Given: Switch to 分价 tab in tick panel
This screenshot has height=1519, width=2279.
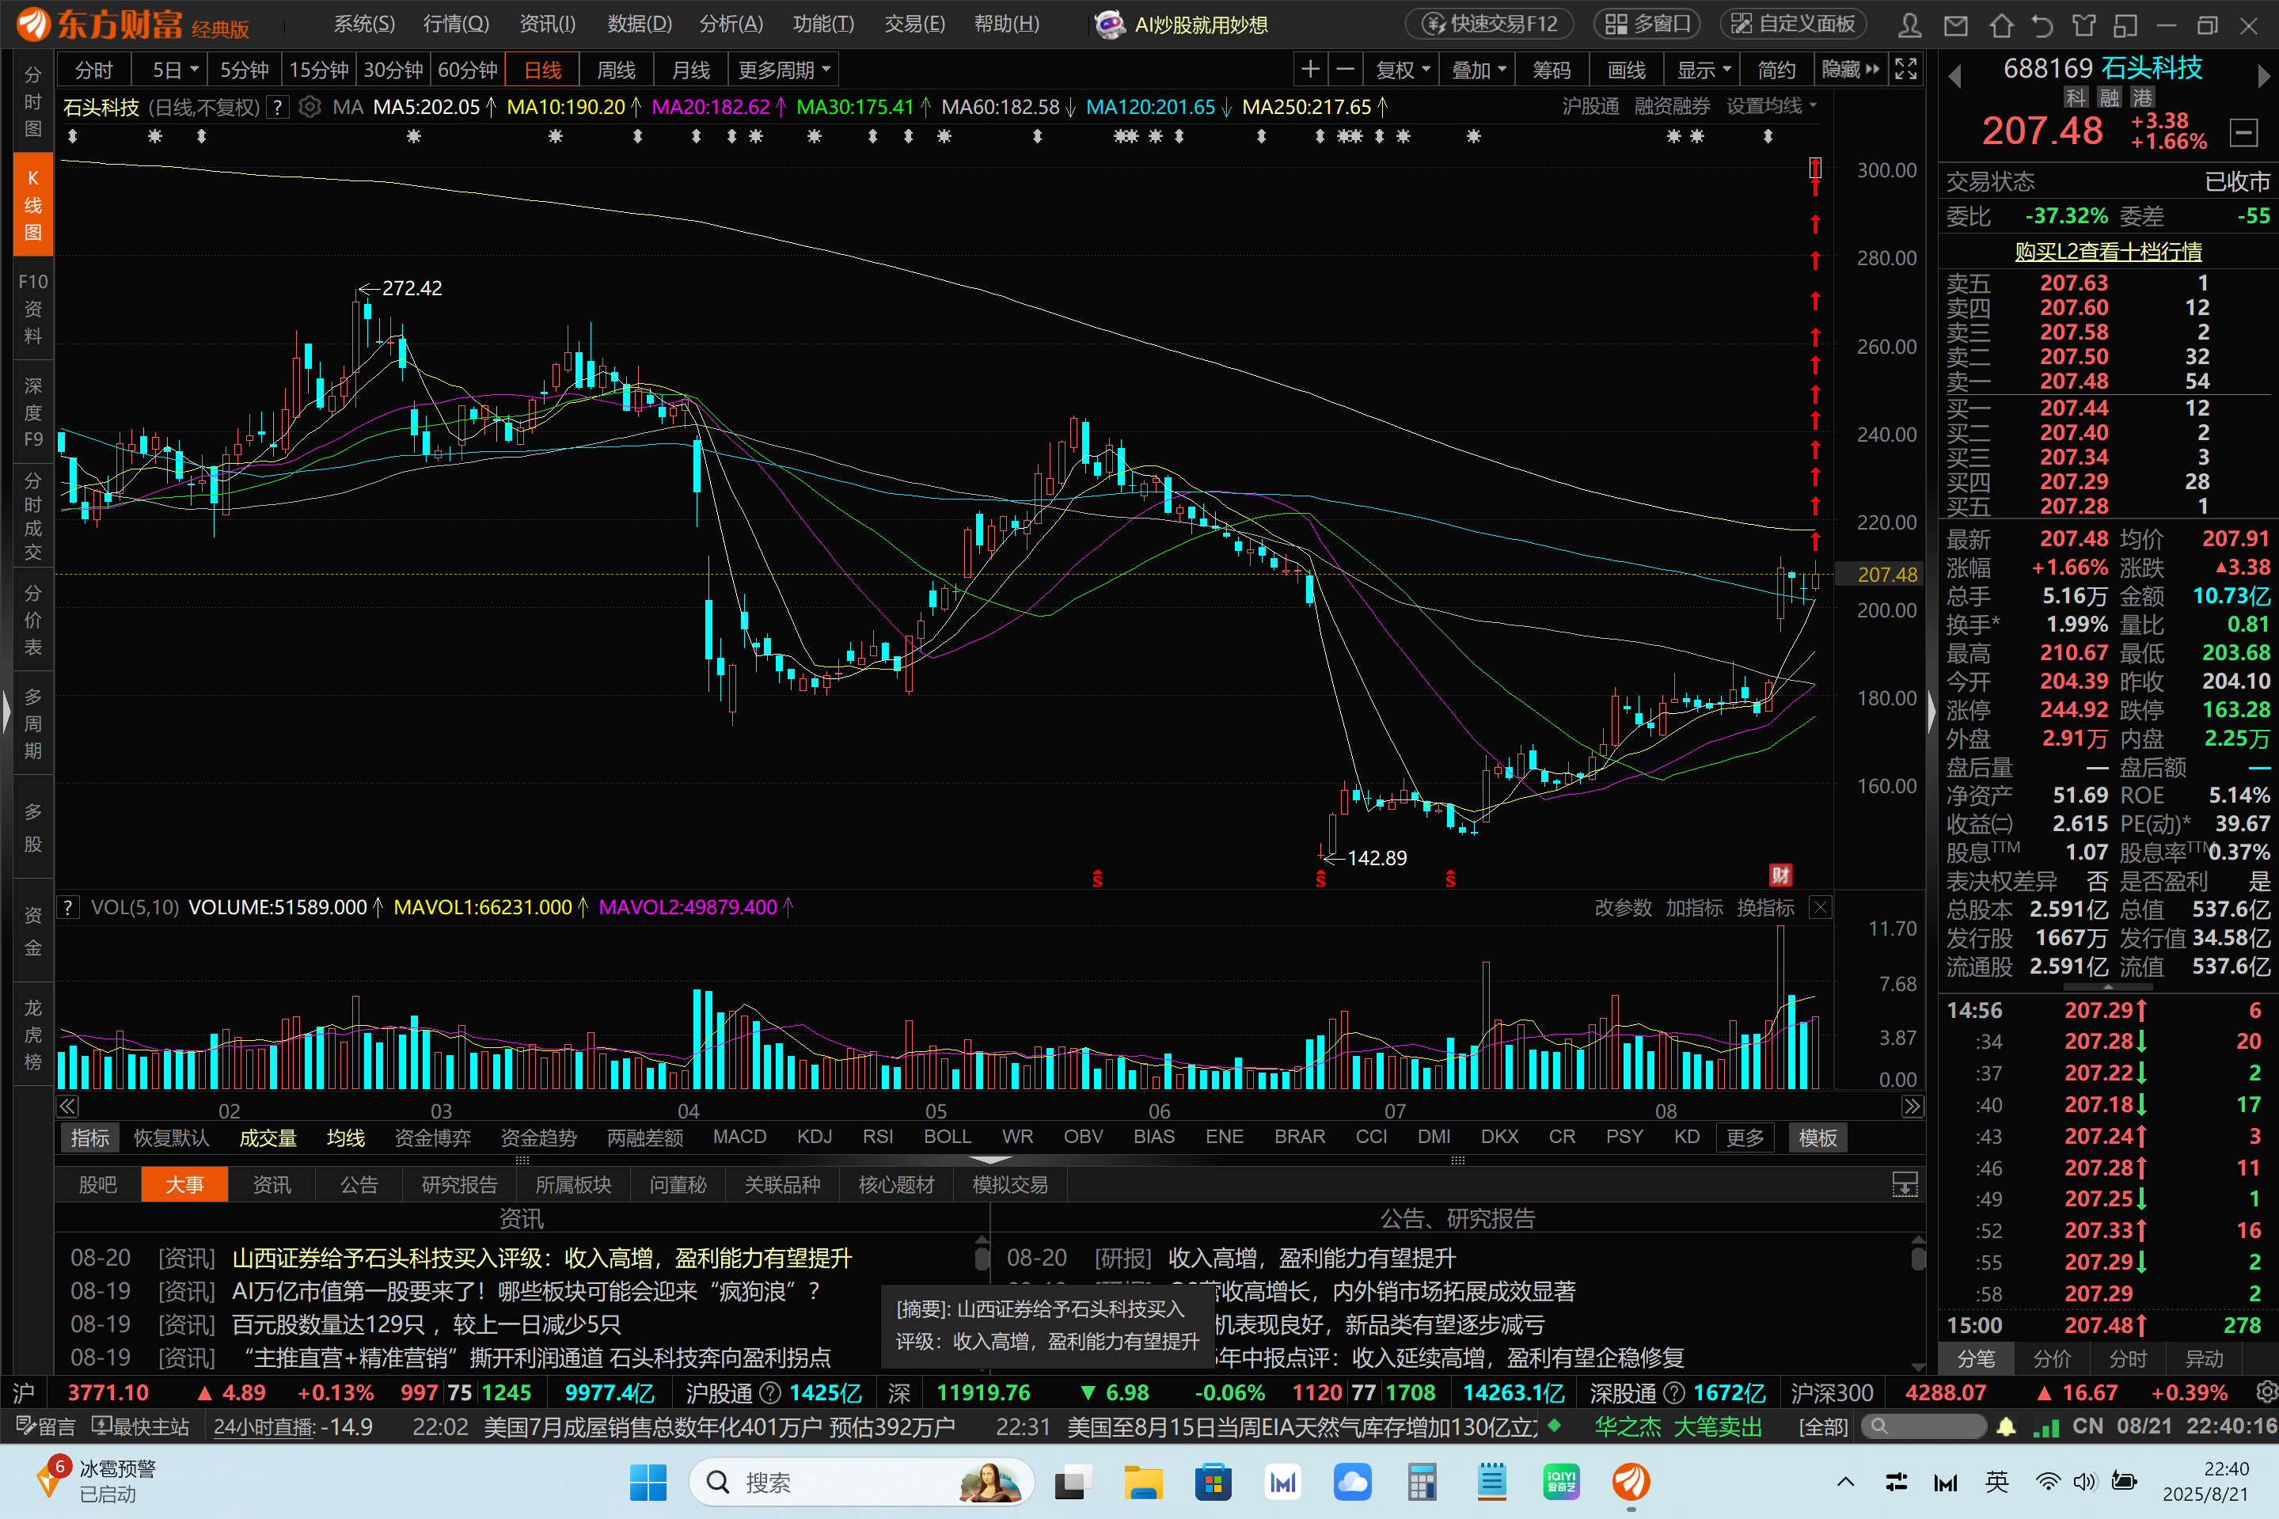Looking at the screenshot, I should [x=2051, y=1359].
